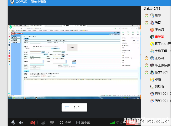This screenshot has height=126, width=172.
Task: Click 汪巧园's avatar icon
Action: click(x=152, y=58)
